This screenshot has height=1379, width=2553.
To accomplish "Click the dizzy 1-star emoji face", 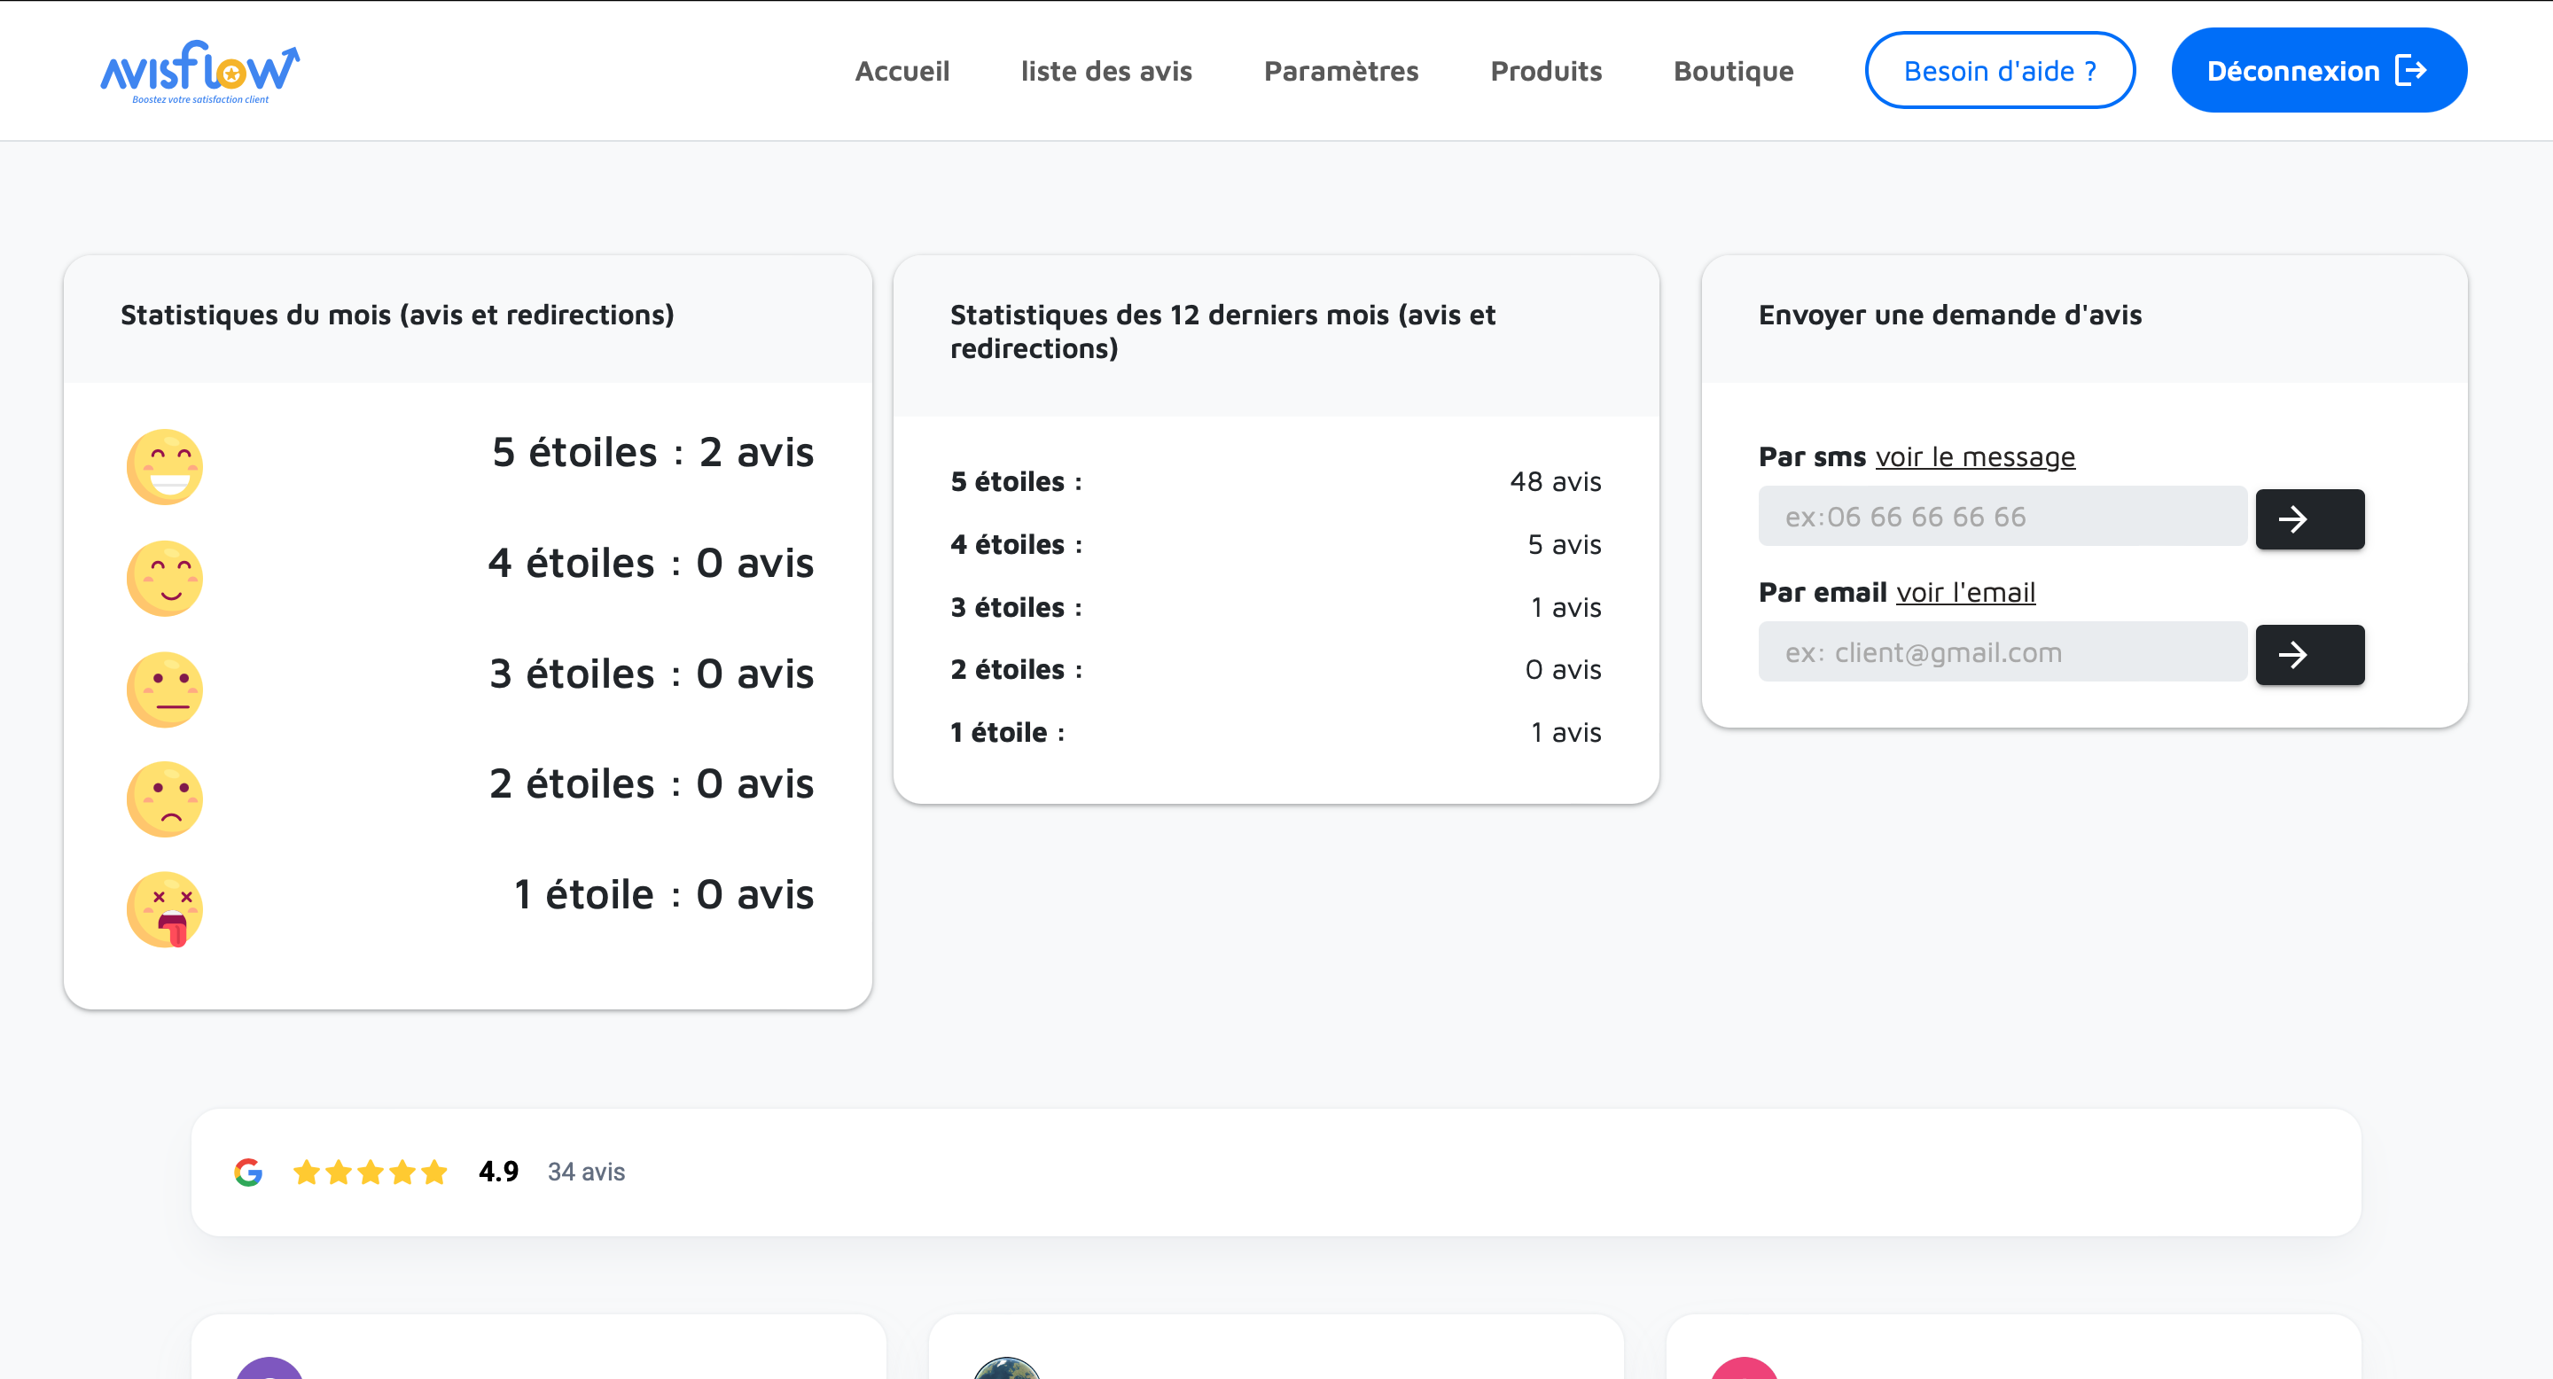I will [165, 909].
